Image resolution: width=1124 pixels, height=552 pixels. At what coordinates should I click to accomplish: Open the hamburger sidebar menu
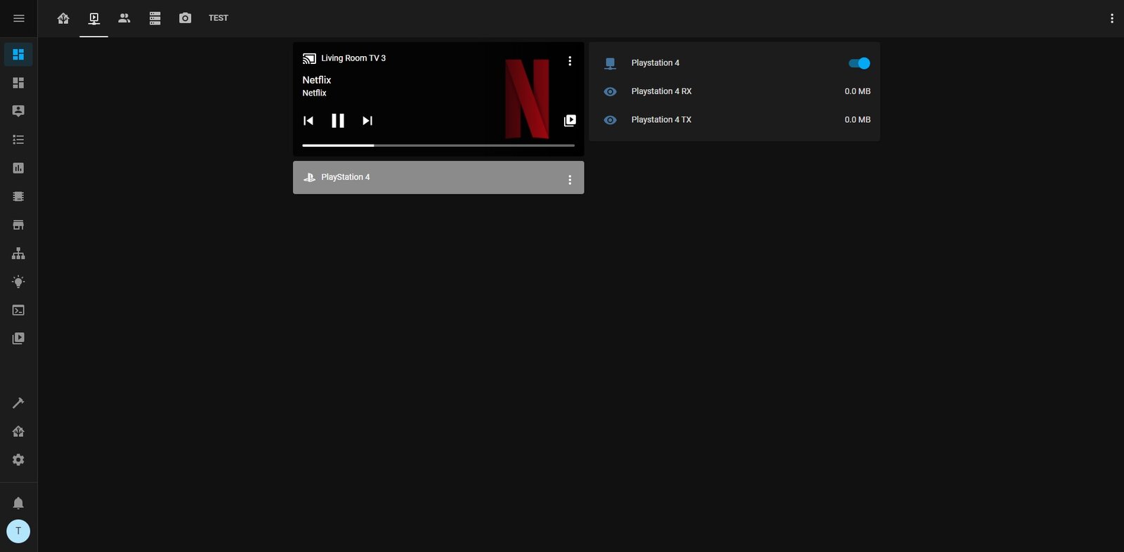[x=19, y=18]
